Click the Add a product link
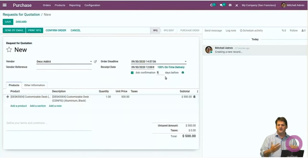This screenshot has width=308, height=158. pyautogui.click(x=19, y=106)
